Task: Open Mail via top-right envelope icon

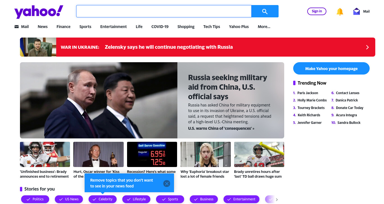Action: pyautogui.click(x=356, y=11)
